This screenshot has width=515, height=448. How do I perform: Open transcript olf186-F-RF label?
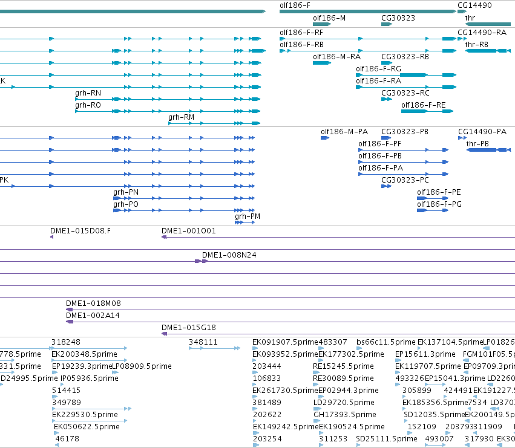(301, 33)
